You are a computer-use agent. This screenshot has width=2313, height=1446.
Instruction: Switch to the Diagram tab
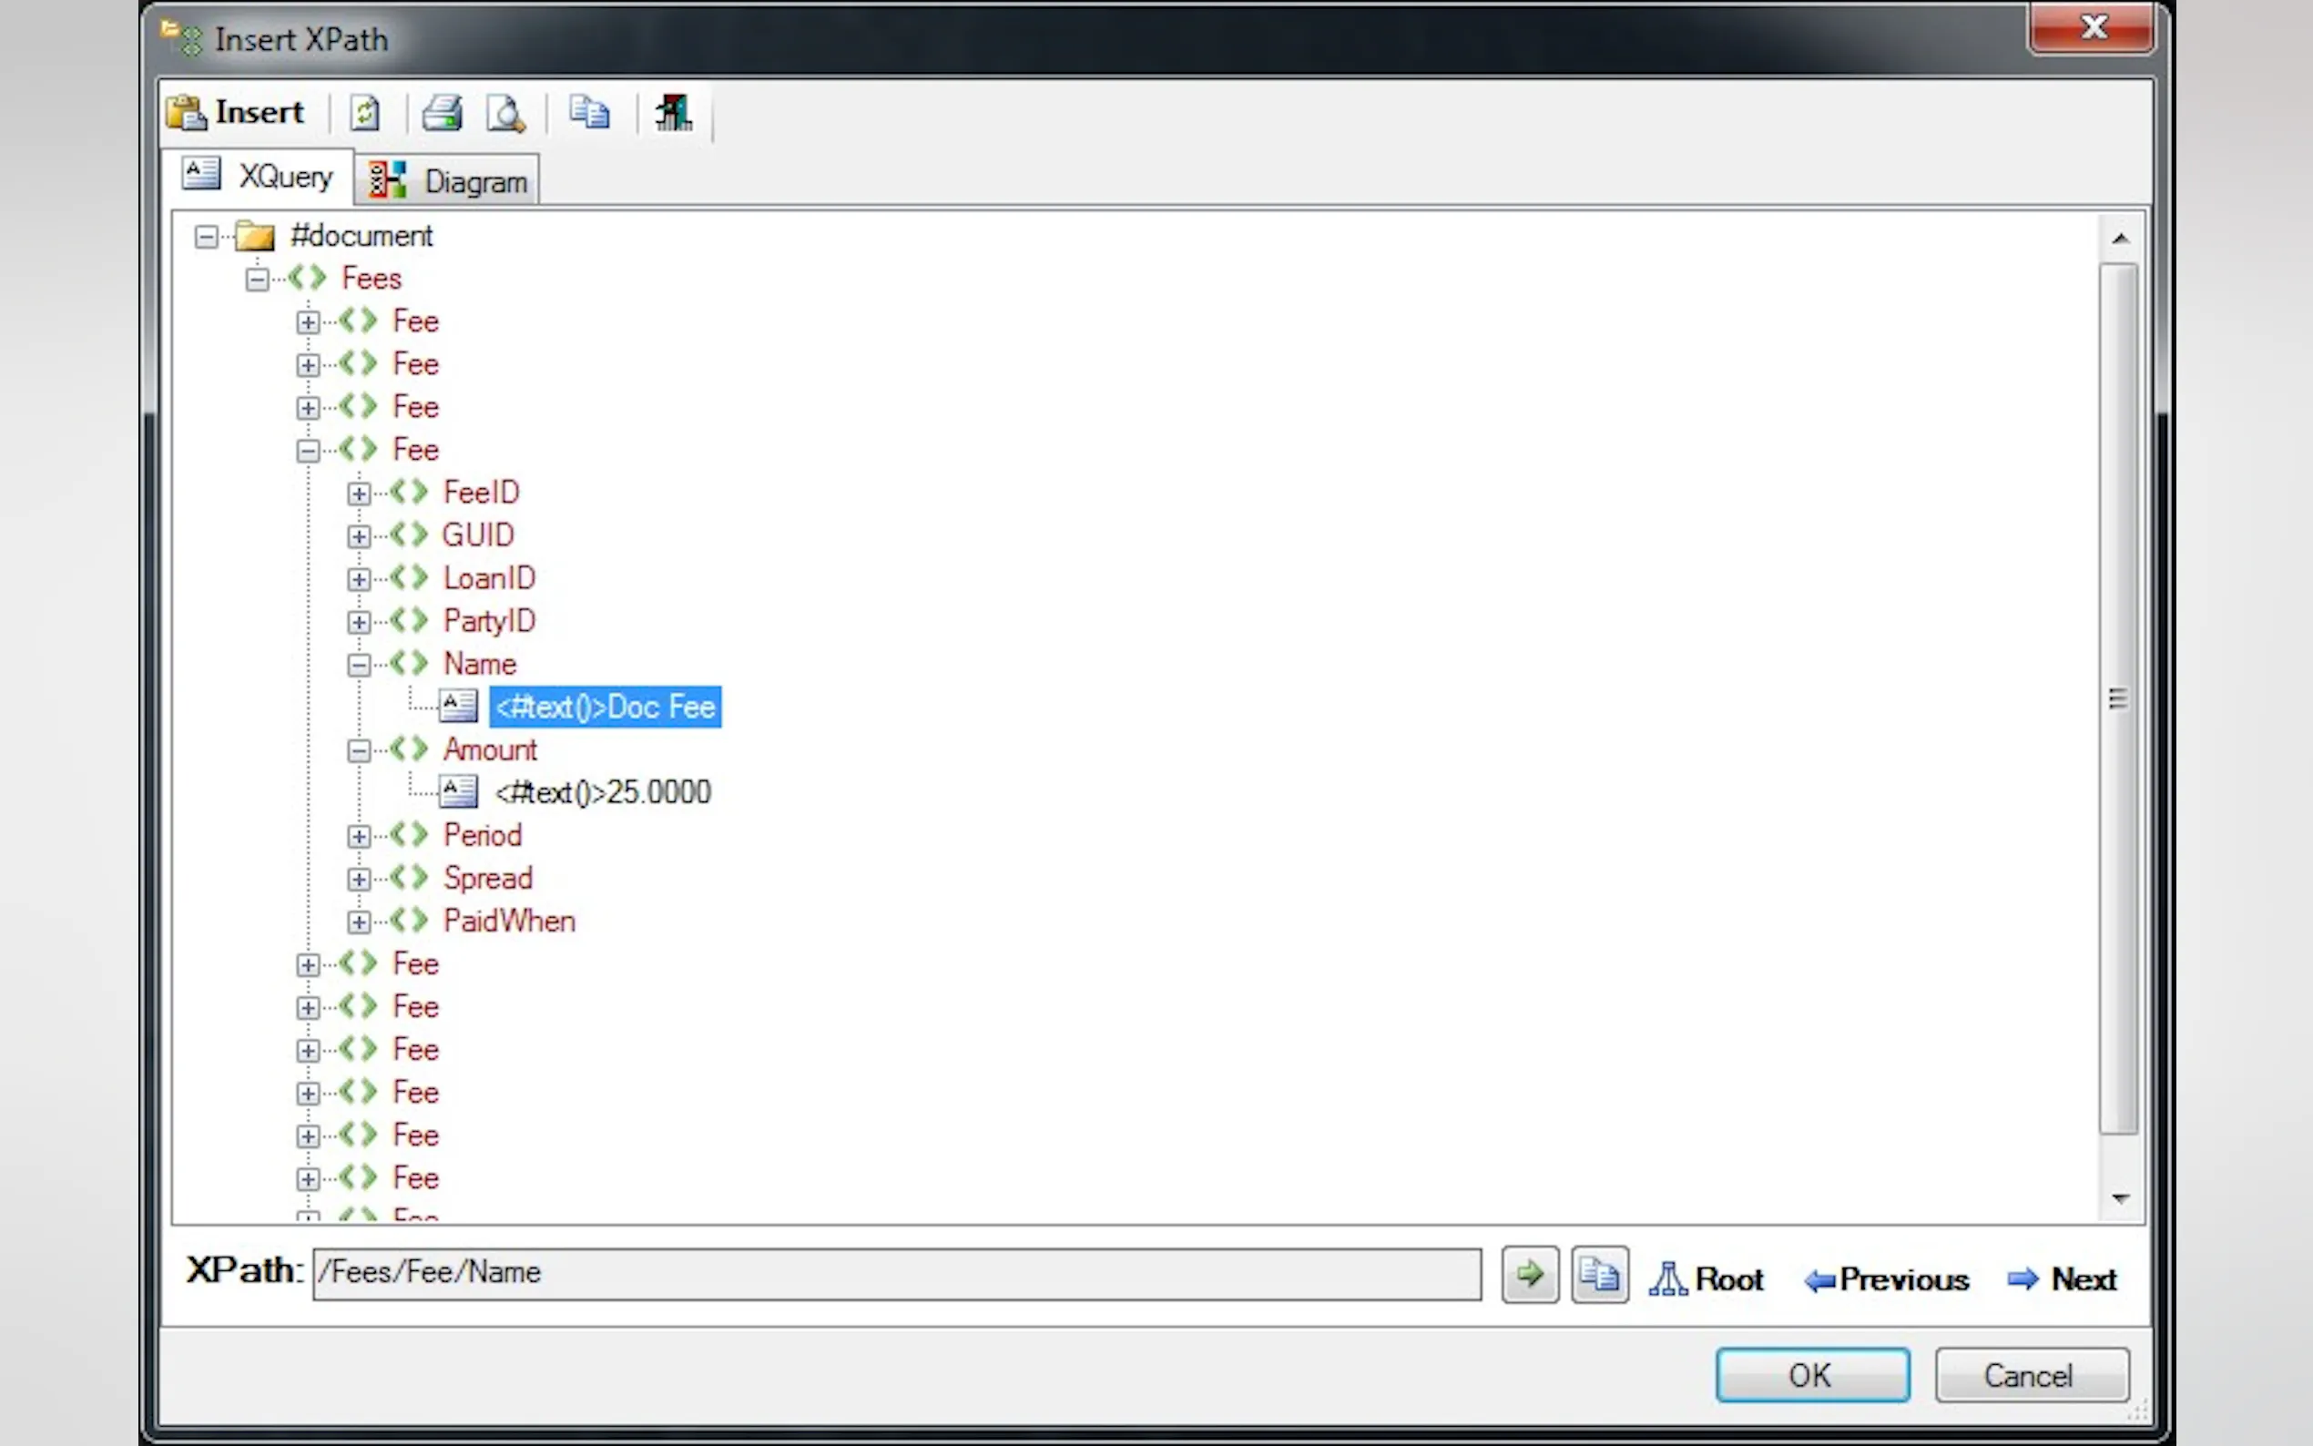click(x=447, y=180)
